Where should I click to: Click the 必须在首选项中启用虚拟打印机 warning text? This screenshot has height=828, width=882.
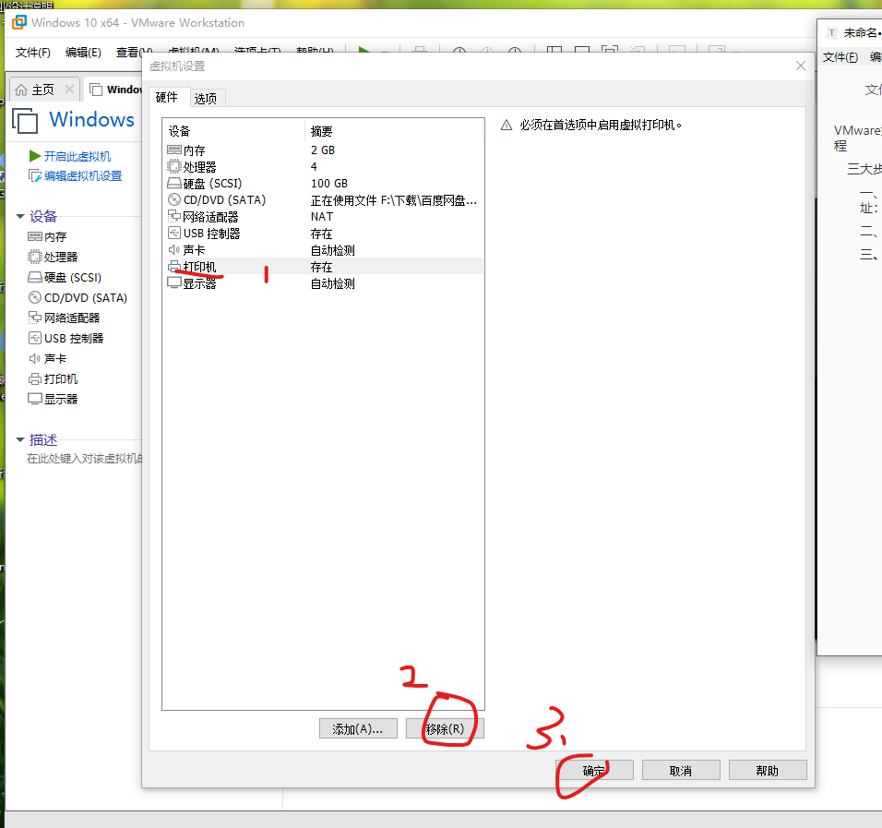601,125
